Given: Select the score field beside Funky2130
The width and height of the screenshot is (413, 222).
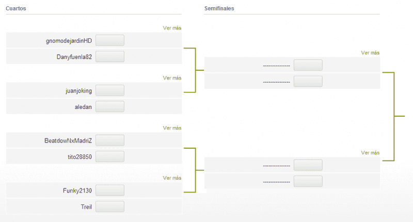Looking at the screenshot, I should 110,191.
